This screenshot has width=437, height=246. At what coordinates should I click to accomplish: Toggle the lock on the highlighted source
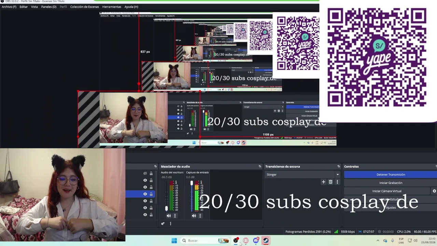[x=151, y=194]
